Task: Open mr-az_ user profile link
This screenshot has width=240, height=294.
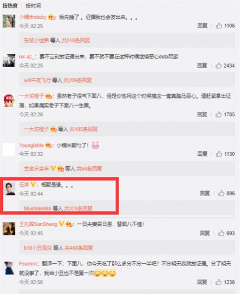Action: [x=26, y=56]
